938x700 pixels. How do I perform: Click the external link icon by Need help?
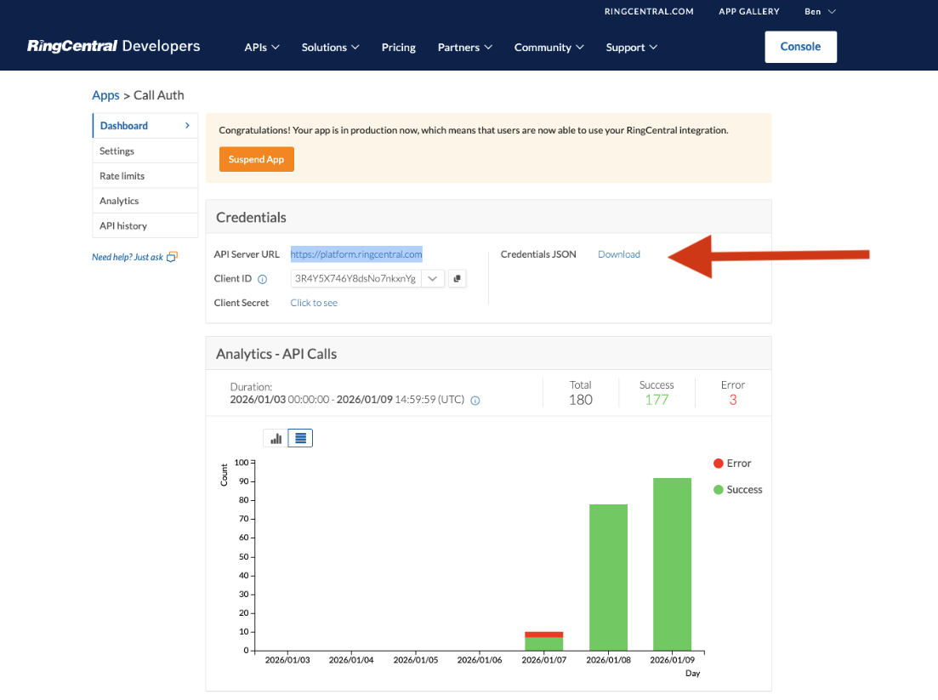(173, 257)
